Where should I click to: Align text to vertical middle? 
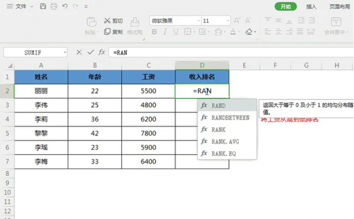(x=278, y=20)
